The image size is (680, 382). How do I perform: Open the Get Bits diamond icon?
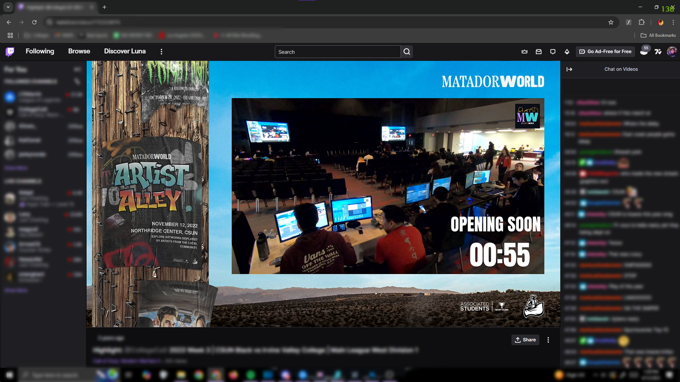[567, 52]
